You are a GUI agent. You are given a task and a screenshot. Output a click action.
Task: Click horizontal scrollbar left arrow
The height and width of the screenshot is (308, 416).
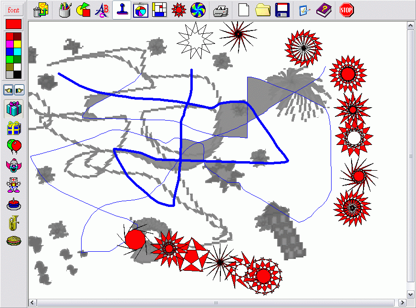[32, 303]
